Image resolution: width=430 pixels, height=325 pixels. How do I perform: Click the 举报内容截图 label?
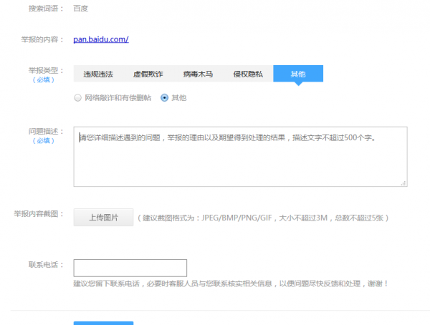pyautogui.click(x=39, y=214)
